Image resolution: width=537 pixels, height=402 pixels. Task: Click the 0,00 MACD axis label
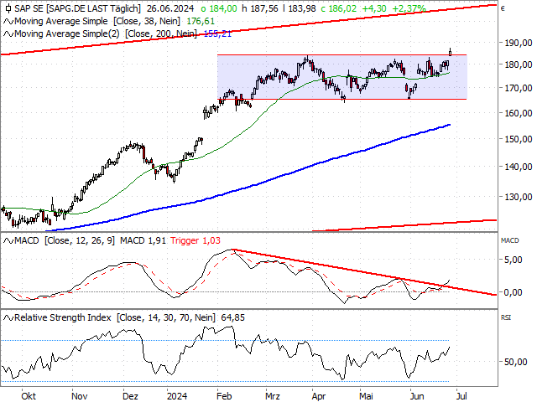click(513, 292)
